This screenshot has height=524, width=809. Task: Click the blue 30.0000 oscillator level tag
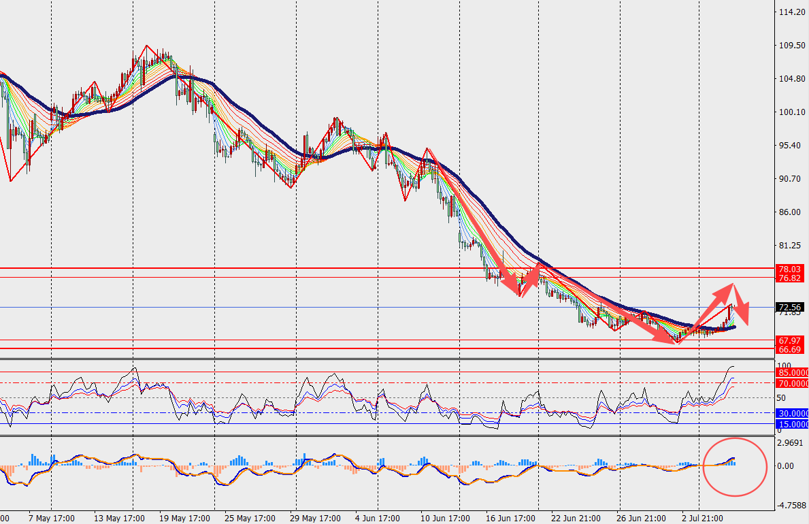click(792, 414)
